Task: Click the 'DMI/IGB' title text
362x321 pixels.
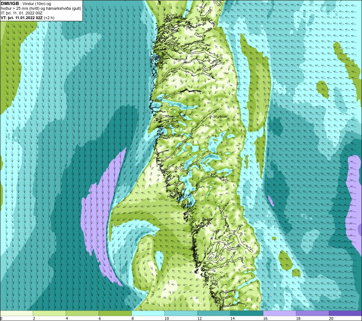Action: tap(10, 4)
